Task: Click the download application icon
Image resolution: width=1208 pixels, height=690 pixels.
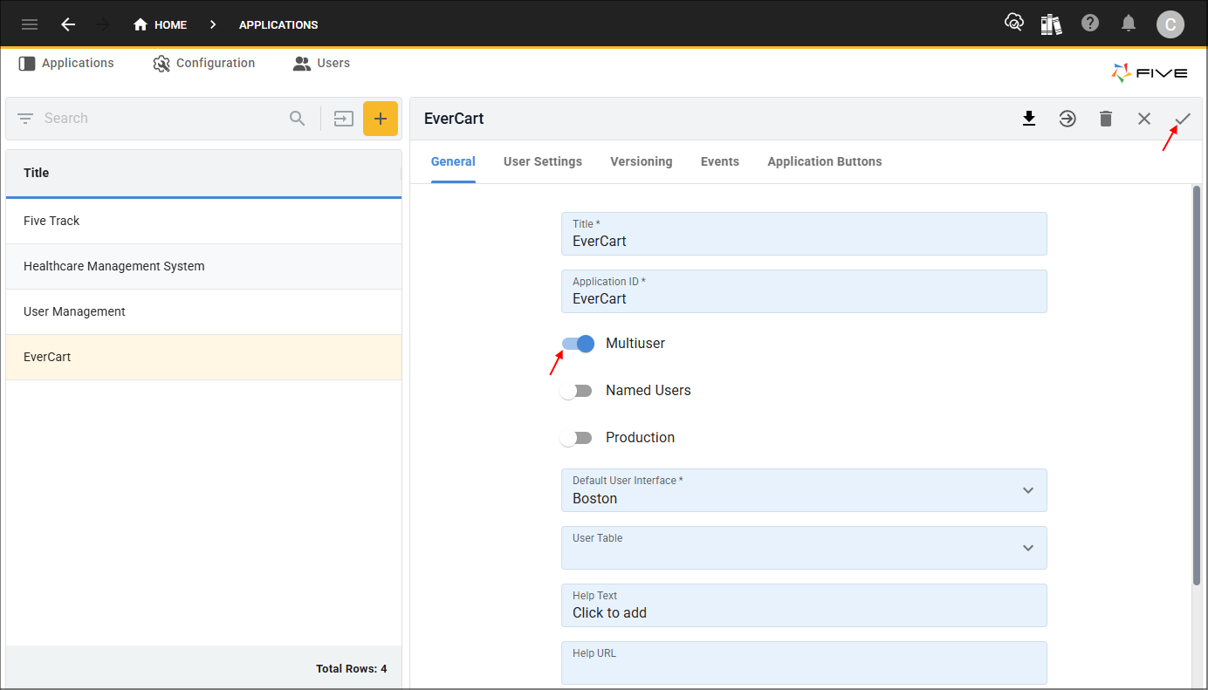Action: (x=1029, y=119)
